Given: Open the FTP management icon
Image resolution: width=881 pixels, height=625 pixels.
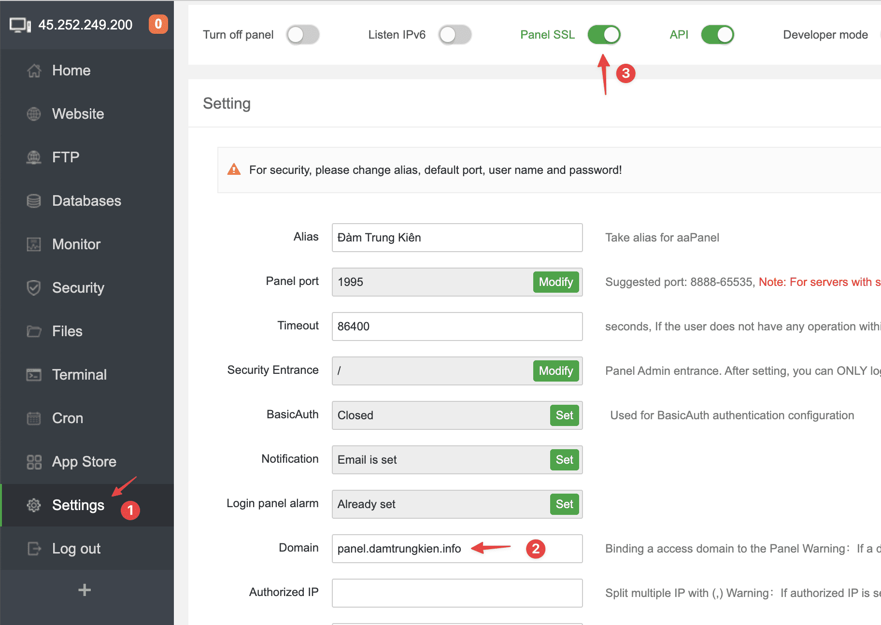Looking at the screenshot, I should (x=34, y=157).
